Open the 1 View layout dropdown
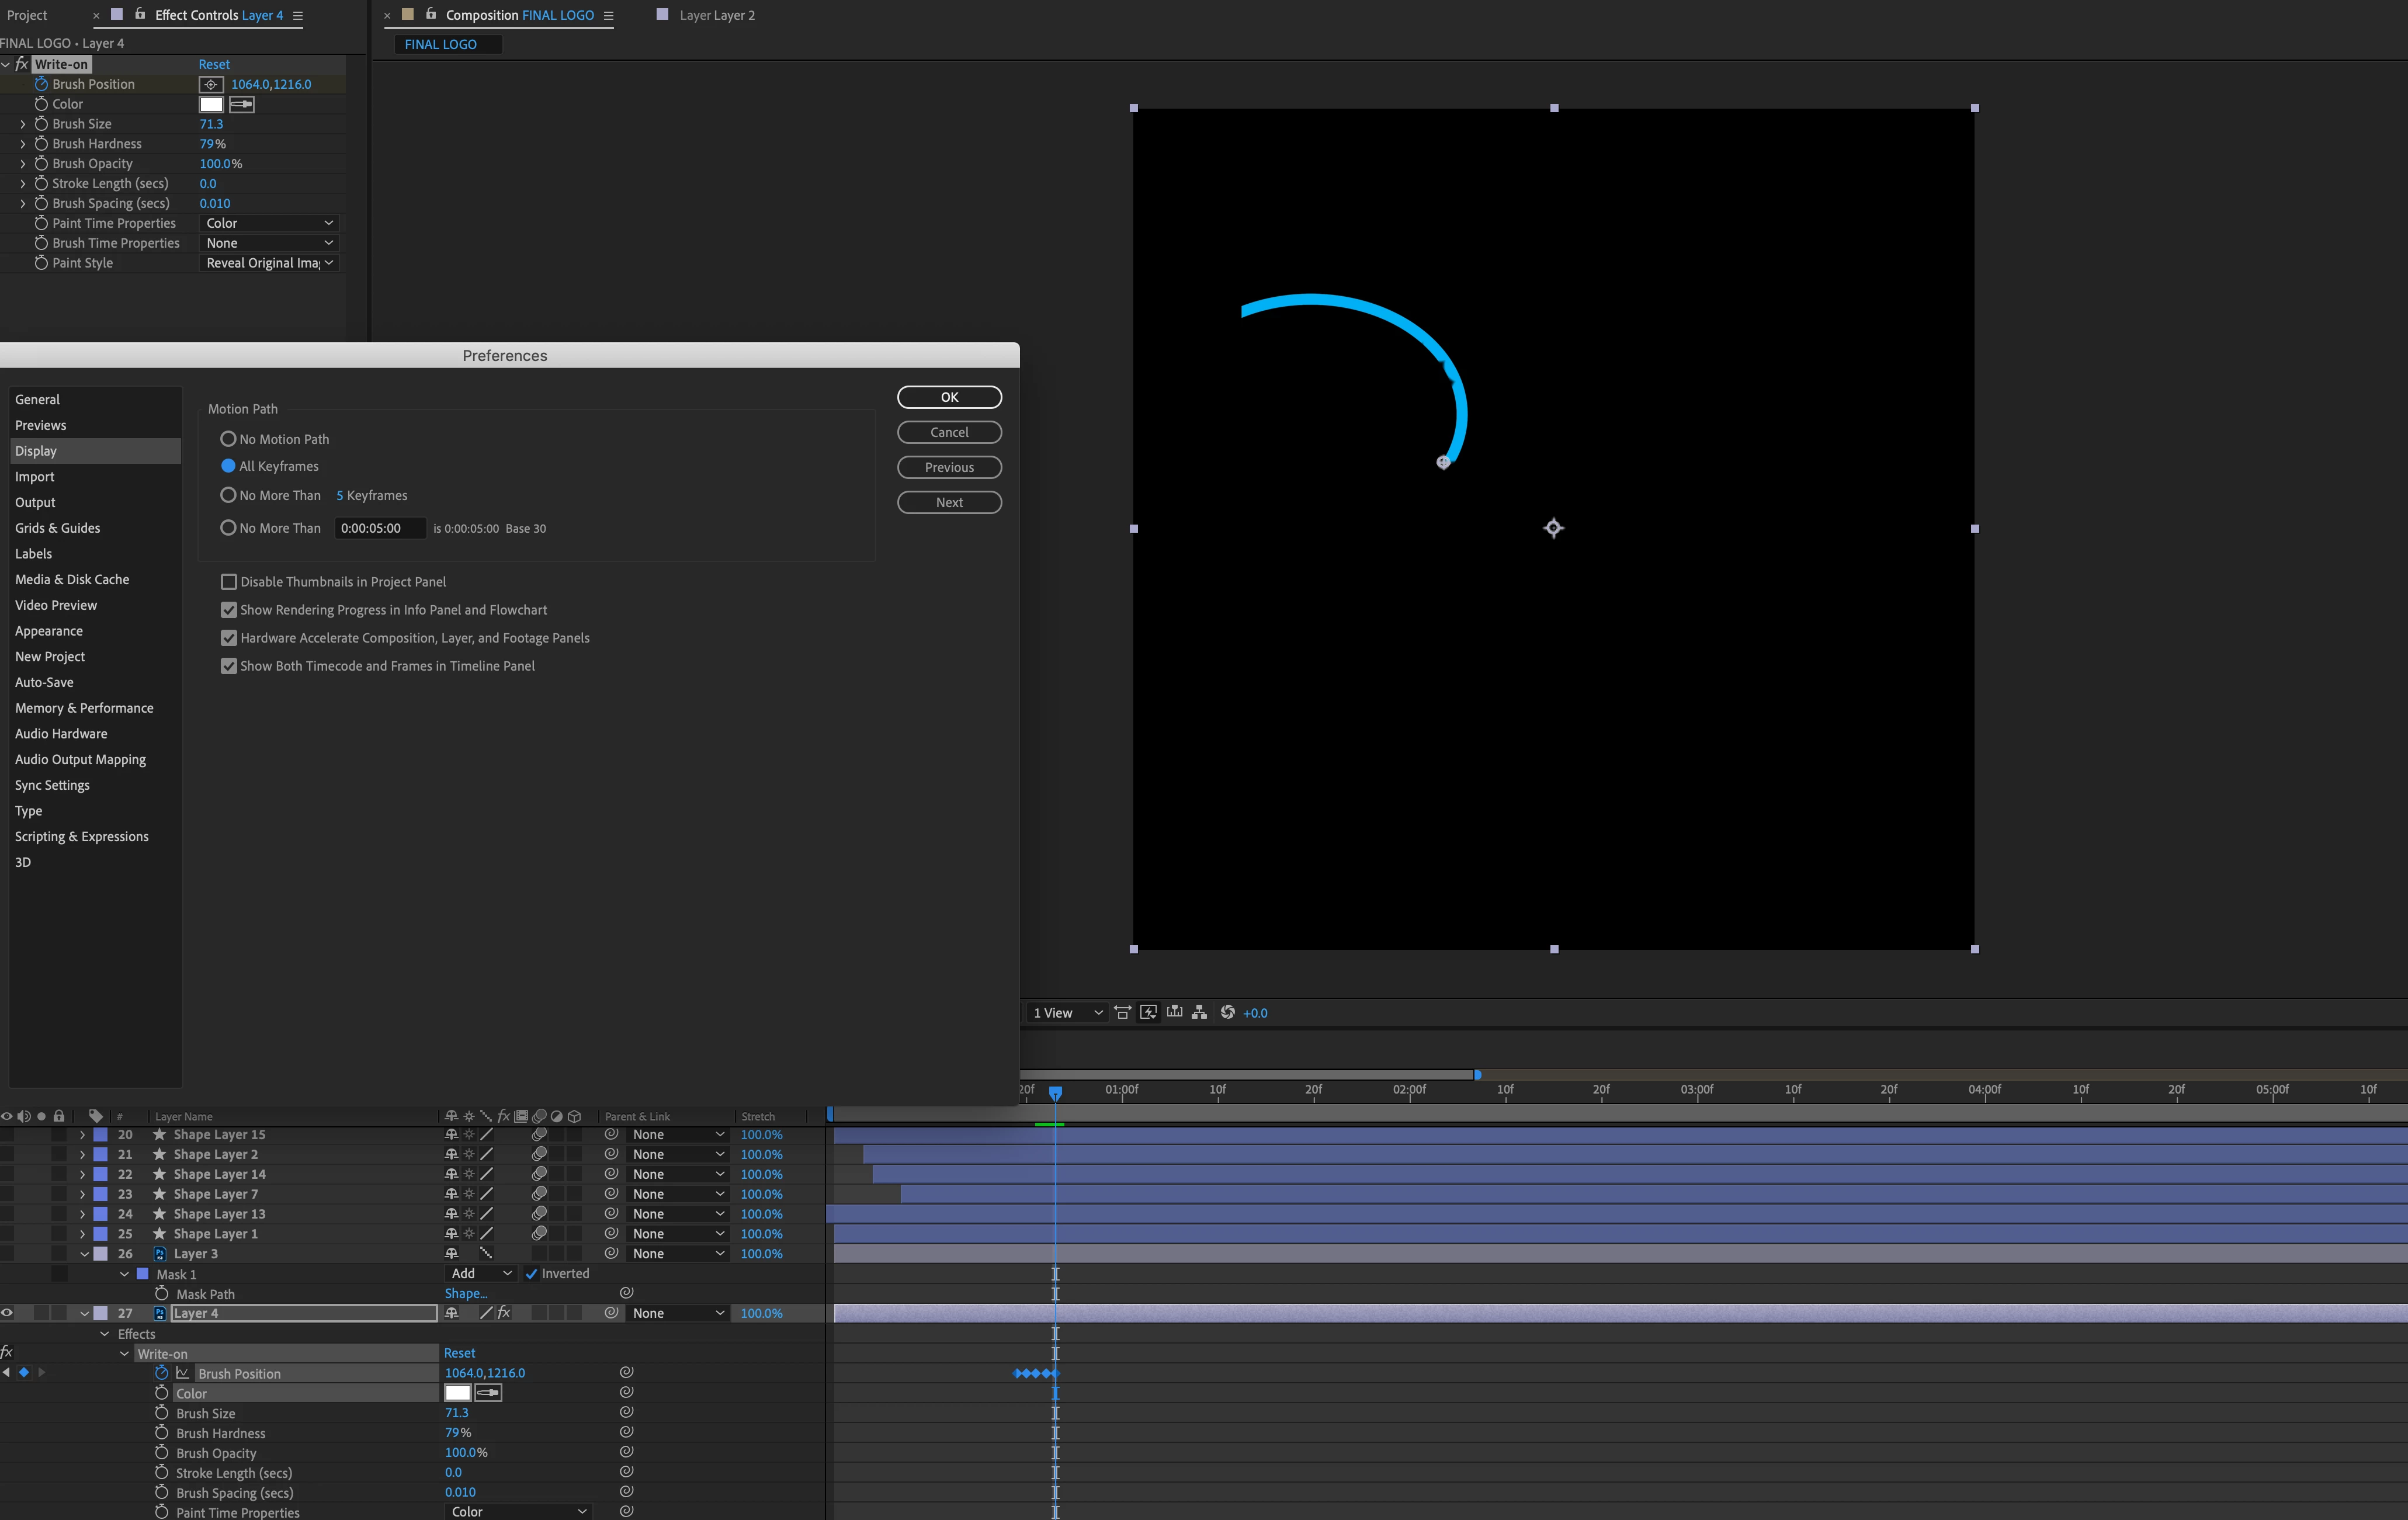Image resolution: width=2408 pixels, height=1520 pixels. pyautogui.click(x=1067, y=1013)
